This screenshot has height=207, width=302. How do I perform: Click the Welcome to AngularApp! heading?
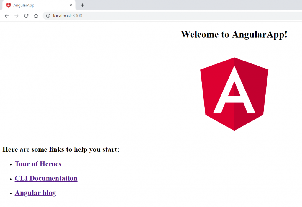[234, 34]
